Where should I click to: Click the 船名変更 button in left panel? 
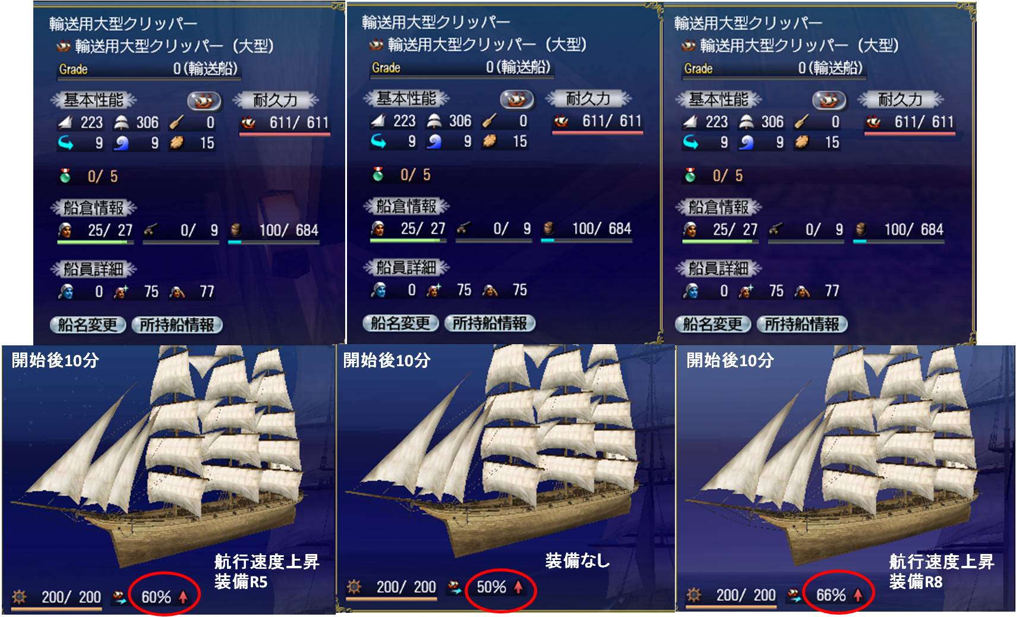pyautogui.click(x=88, y=325)
